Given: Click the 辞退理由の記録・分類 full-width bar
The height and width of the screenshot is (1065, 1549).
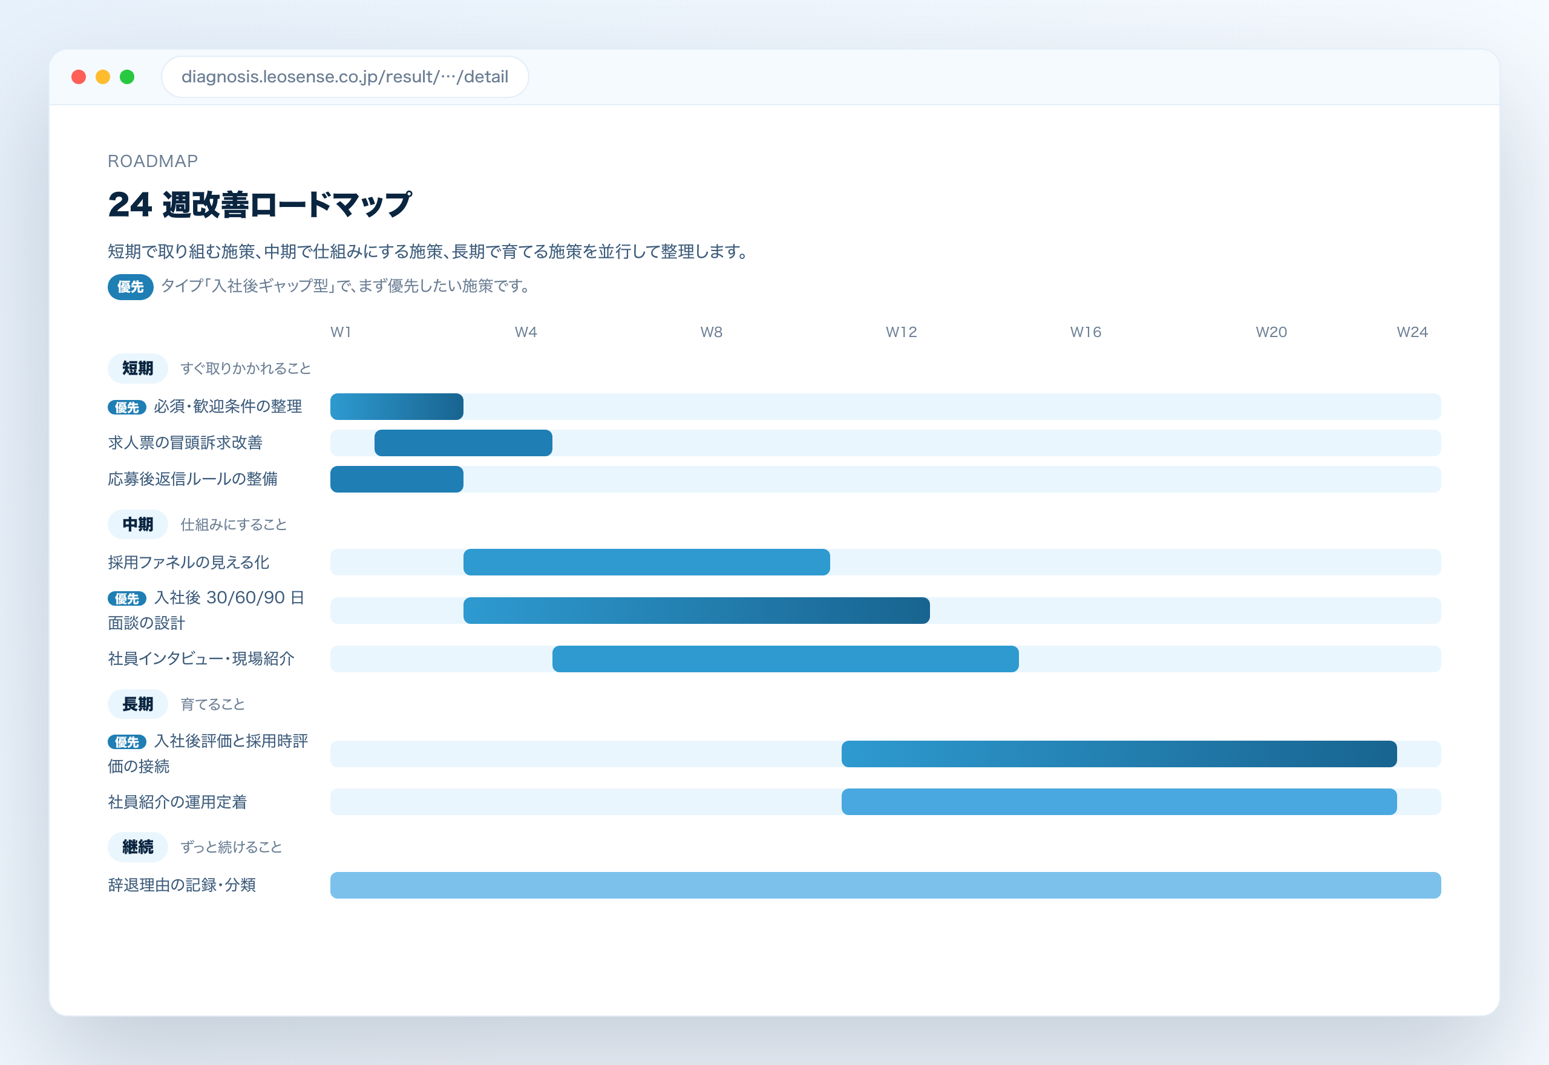Looking at the screenshot, I should (x=885, y=885).
